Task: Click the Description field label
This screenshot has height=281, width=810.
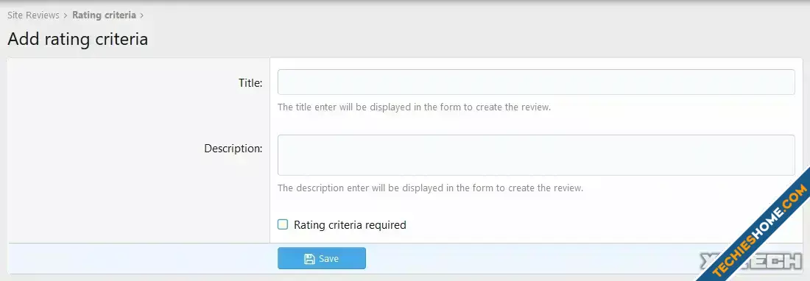Action: (x=233, y=149)
